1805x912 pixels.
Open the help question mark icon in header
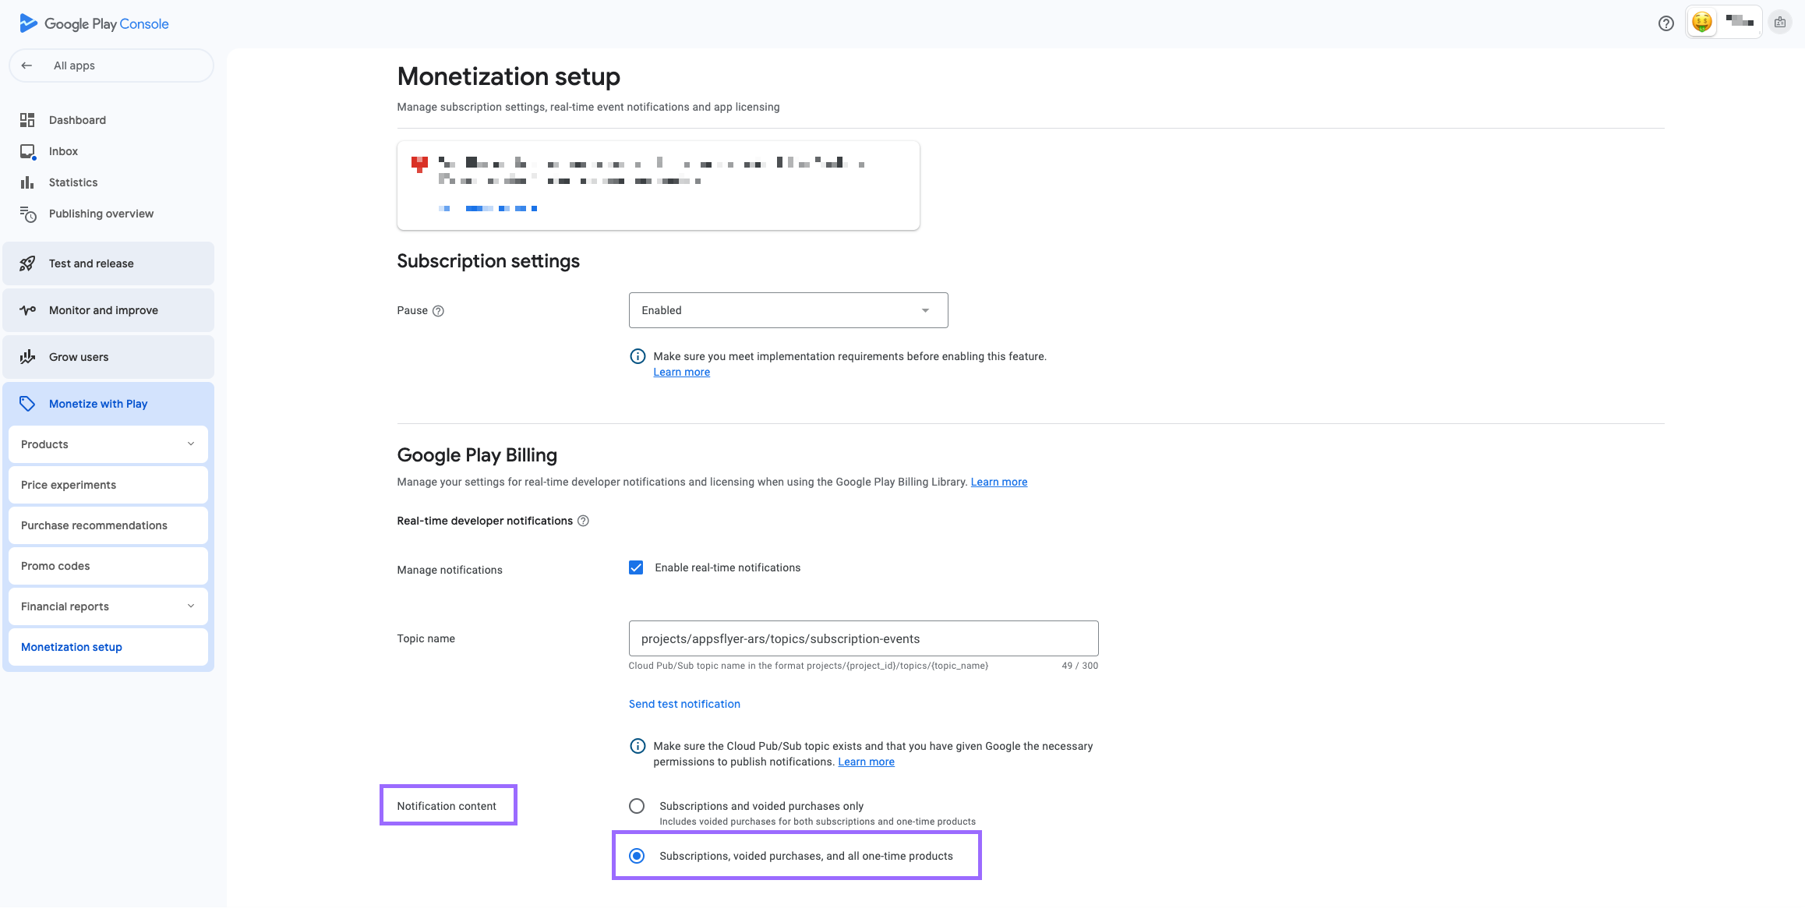coord(1665,23)
